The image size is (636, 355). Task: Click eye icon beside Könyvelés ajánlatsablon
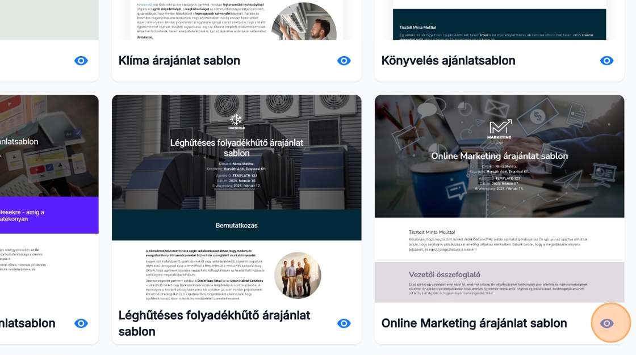(x=607, y=61)
